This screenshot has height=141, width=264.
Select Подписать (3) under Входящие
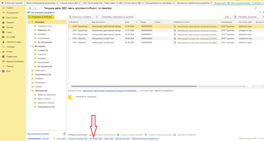44,30
